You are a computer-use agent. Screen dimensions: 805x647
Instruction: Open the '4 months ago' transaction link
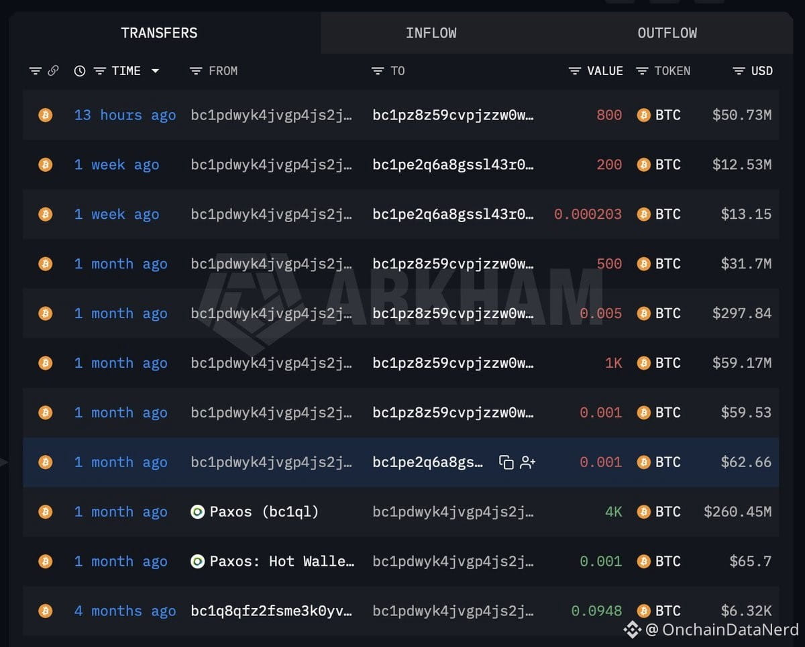click(125, 611)
